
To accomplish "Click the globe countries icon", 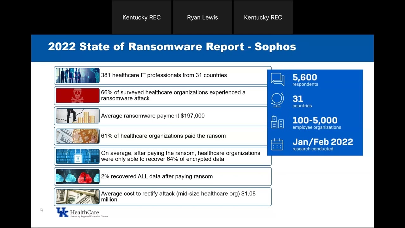I will [277, 100].
